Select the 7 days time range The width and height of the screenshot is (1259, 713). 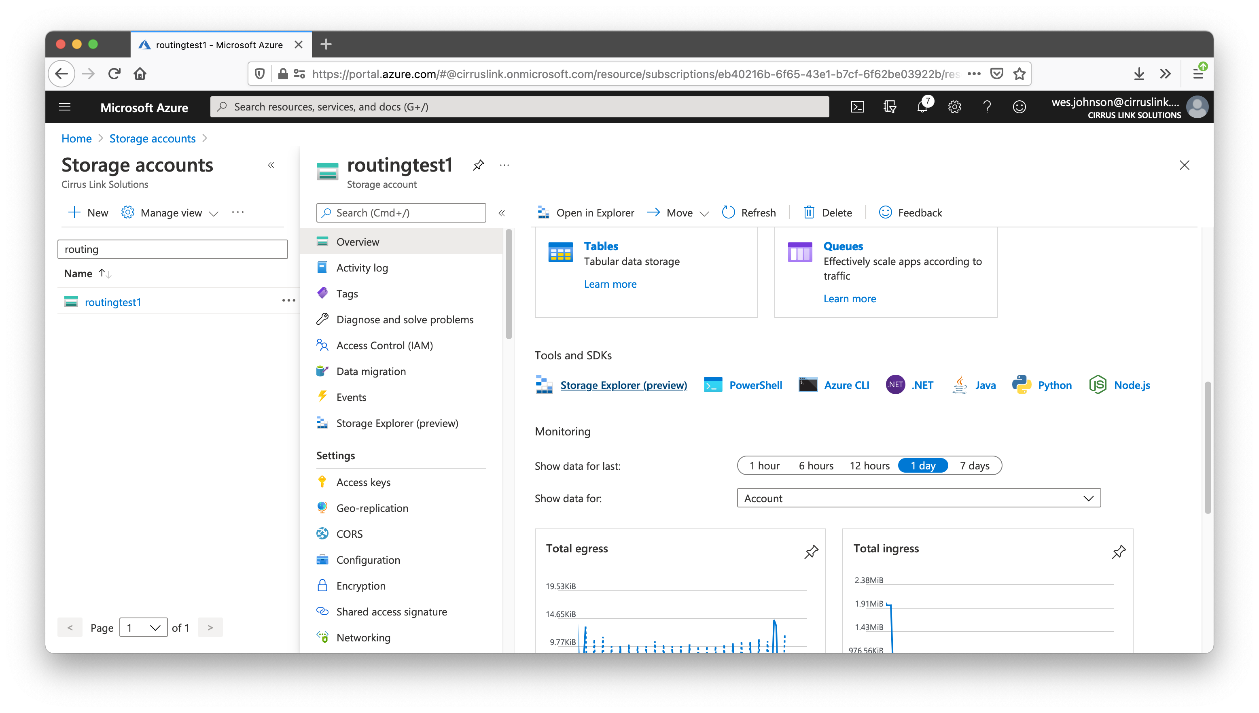tap(974, 466)
